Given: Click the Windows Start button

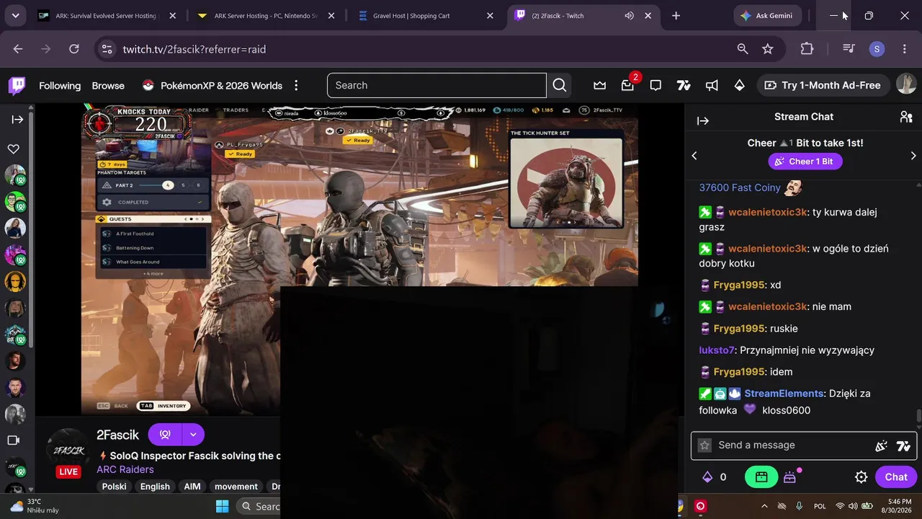Looking at the screenshot, I should [x=222, y=506].
